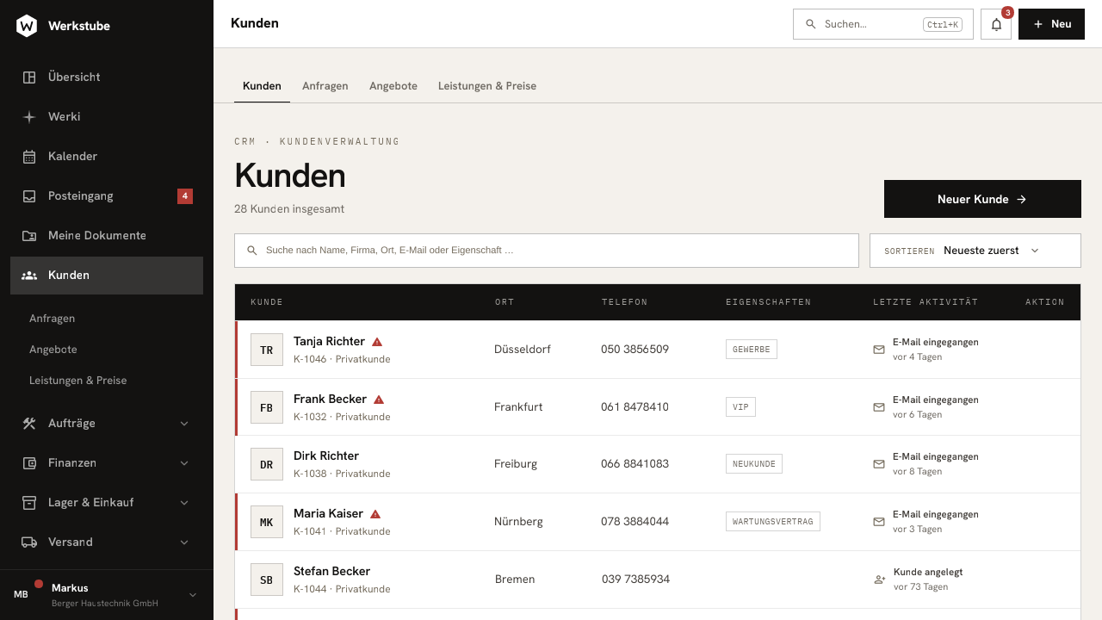Open Leistungen & Preise in sidebar submenu
The width and height of the screenshot is (1102, 620).
tap(78, 381)
